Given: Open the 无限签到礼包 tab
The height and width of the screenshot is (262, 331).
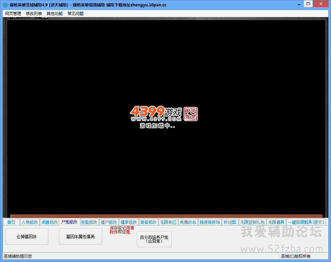Looking at the screenshot, I should (252, 222).
